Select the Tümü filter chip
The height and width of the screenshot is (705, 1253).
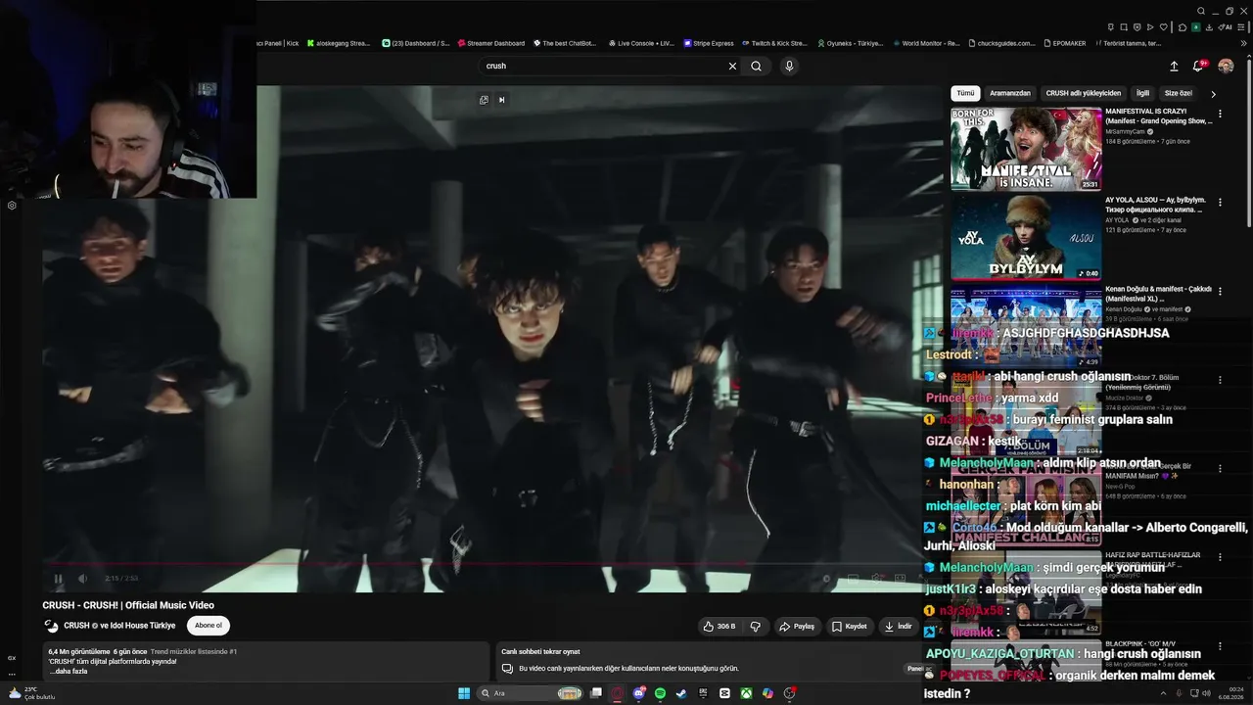pyautogui.click(x=965, y=93)
